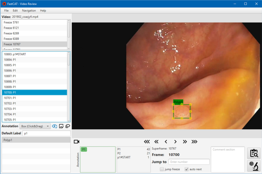Click the green P1 annotation tag
Image resolution: width=262 pixels, height=174 pixels.
[84, 150]
